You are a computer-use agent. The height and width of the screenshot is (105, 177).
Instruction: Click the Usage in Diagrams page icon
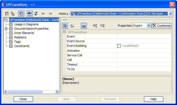pyautogui.click(x=11, y=24)
